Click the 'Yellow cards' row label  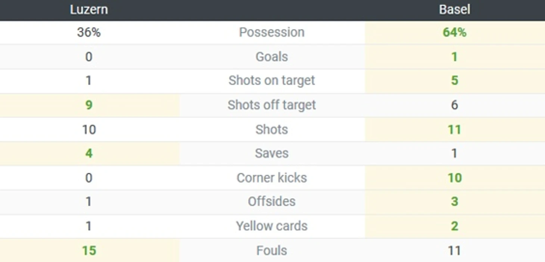pyautogui.click(x=272, y=226)
